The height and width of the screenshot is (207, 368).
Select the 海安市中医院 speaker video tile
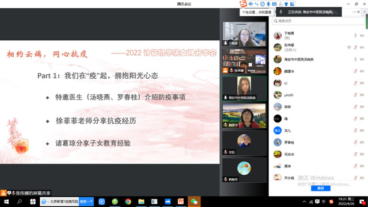(x=244, y=89)
